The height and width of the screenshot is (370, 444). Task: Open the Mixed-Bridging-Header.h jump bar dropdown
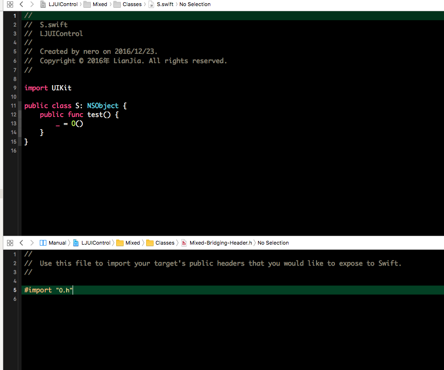(220, 243)
